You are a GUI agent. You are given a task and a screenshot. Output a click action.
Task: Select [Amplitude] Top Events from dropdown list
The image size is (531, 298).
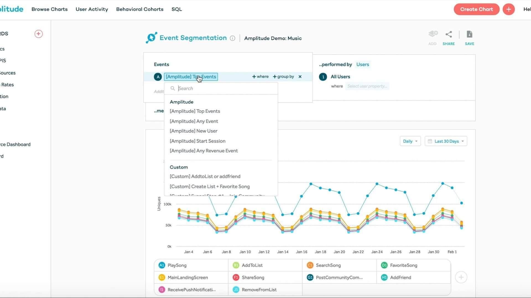click(195, 111)
